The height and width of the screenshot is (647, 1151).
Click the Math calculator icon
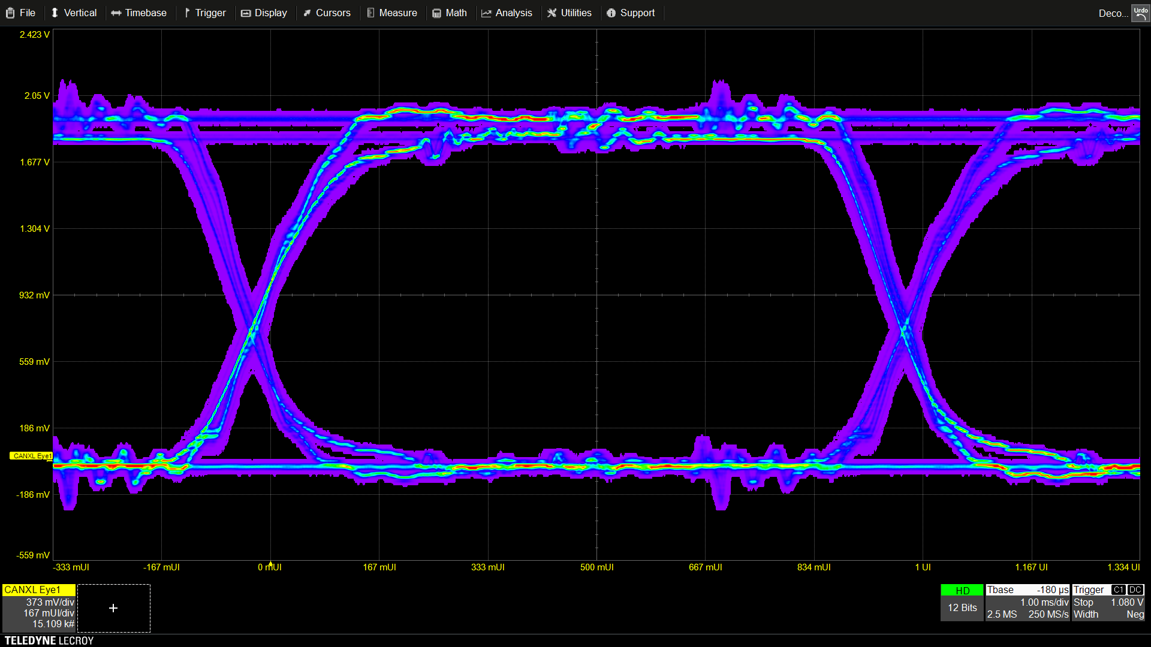click(437, 13)
